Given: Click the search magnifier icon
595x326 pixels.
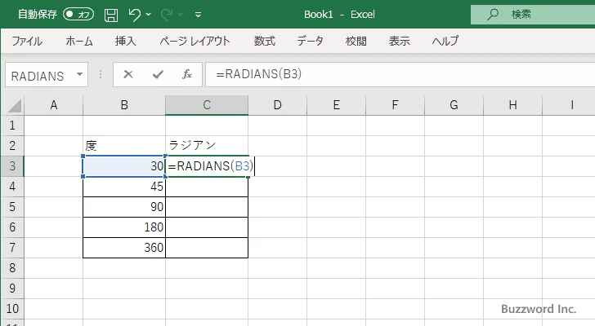Looking at the screenshot, I should coord(493,15).
